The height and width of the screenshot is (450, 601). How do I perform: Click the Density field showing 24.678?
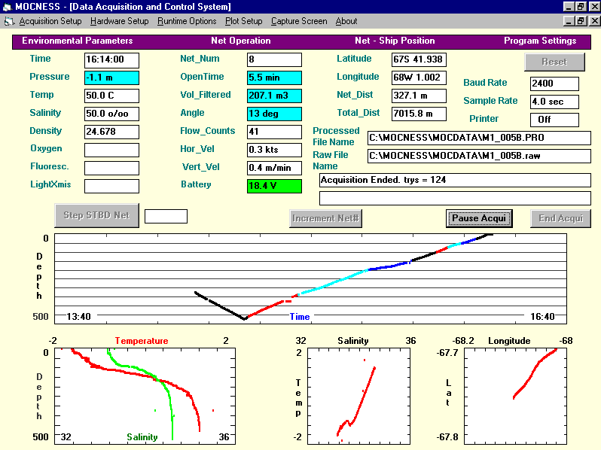point(111,132)
